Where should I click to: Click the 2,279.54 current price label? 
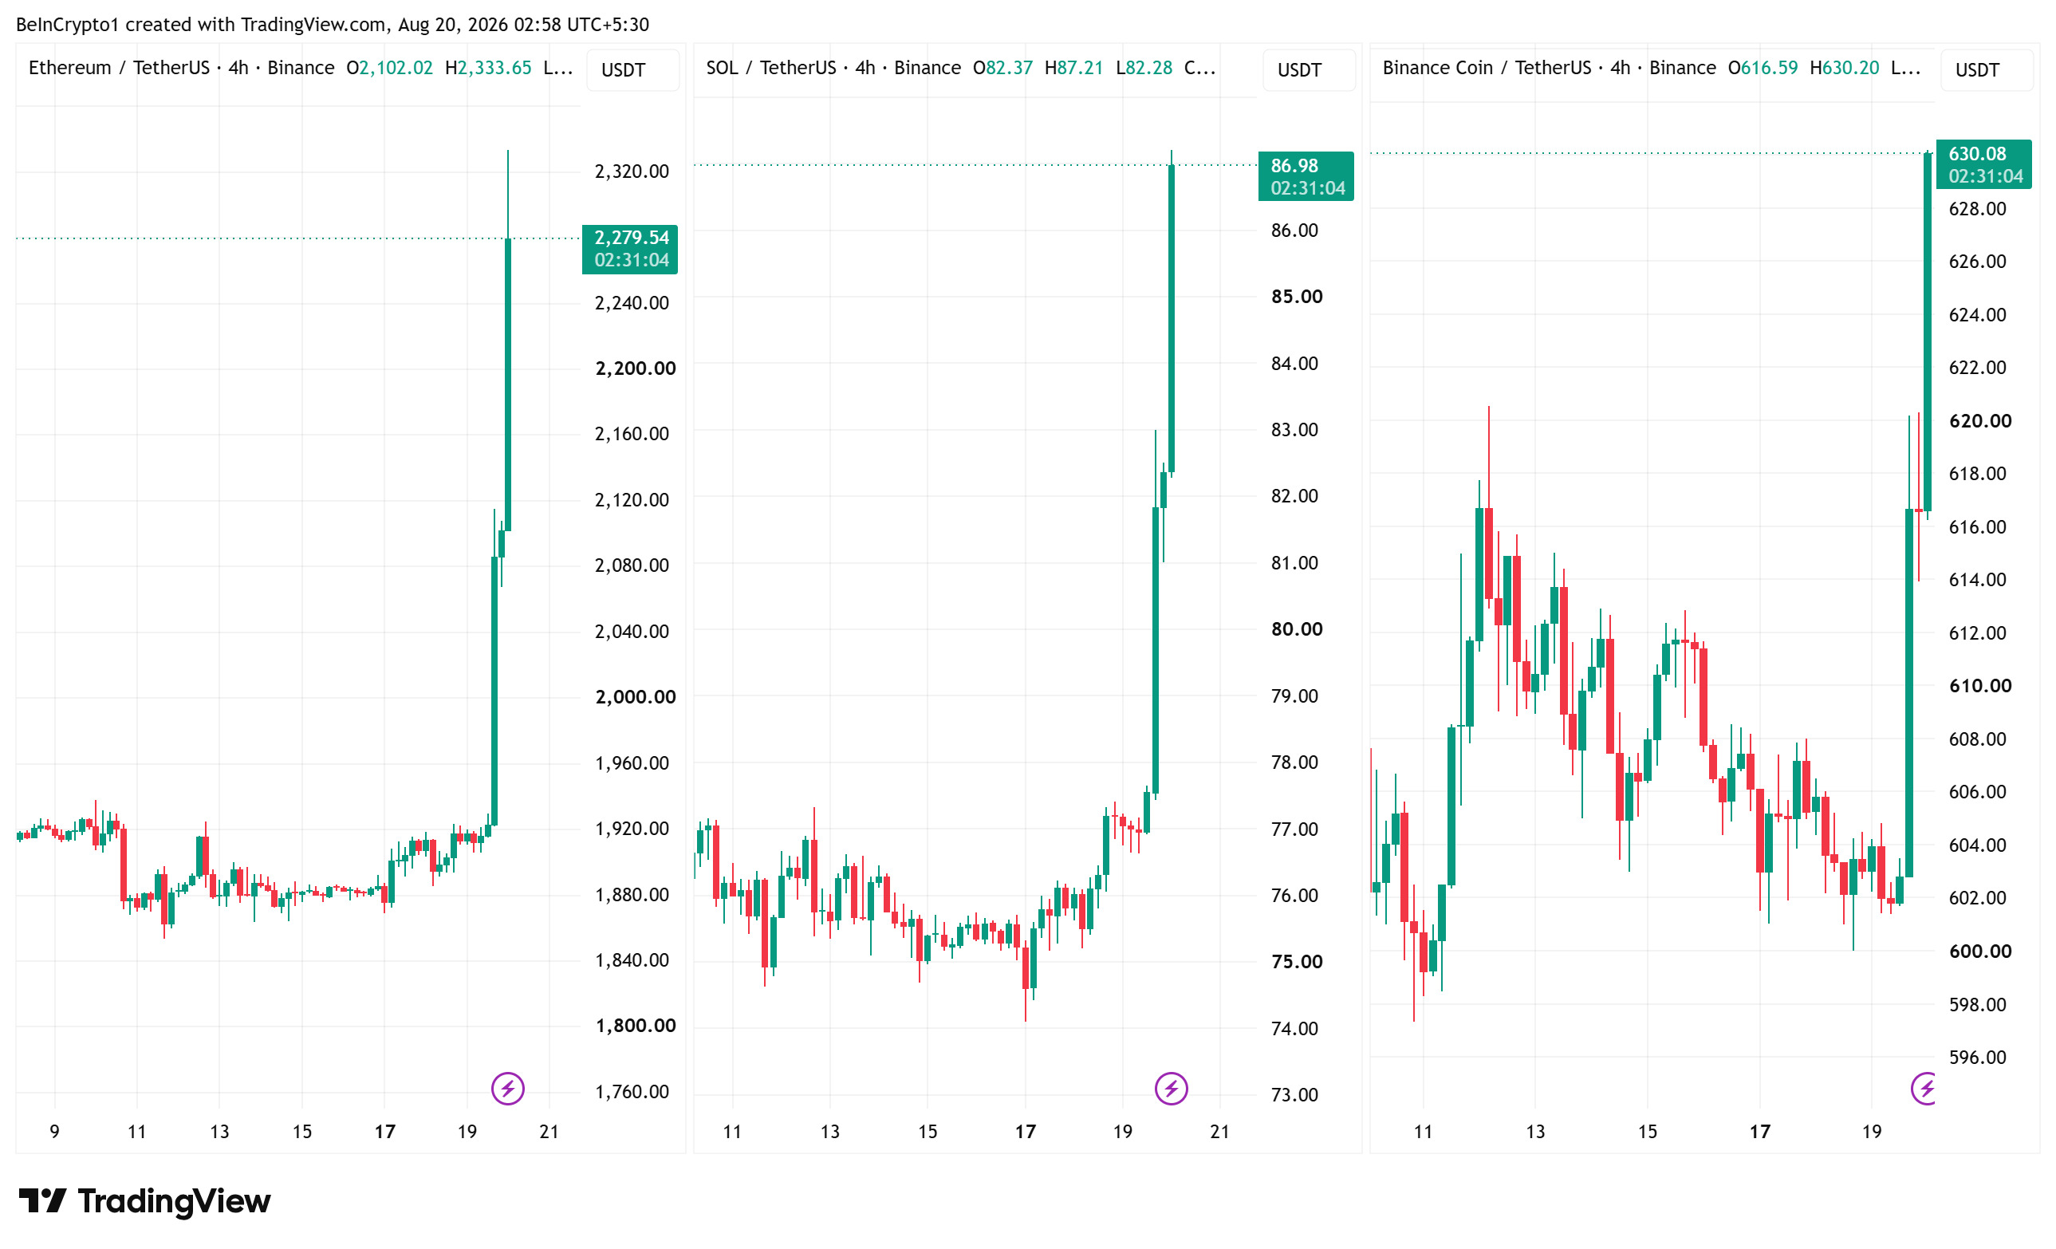click(630, 249)
